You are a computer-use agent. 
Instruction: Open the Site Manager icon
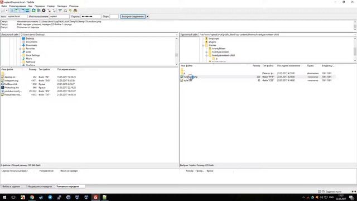pyautogui.click(x=3, y=11)
